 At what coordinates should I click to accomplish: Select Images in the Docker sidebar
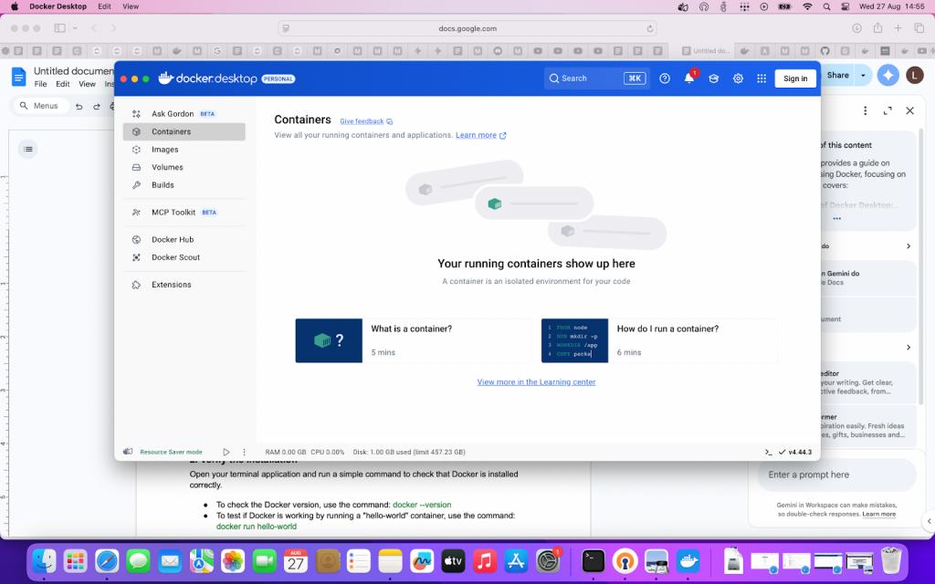pos(165,150)
